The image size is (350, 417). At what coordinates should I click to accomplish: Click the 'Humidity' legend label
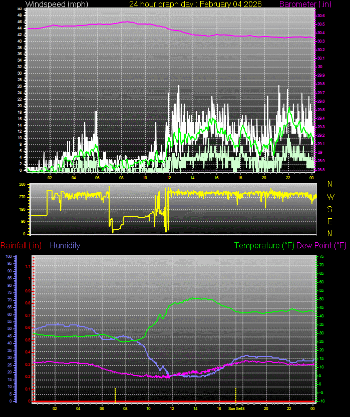click(65, 245)
